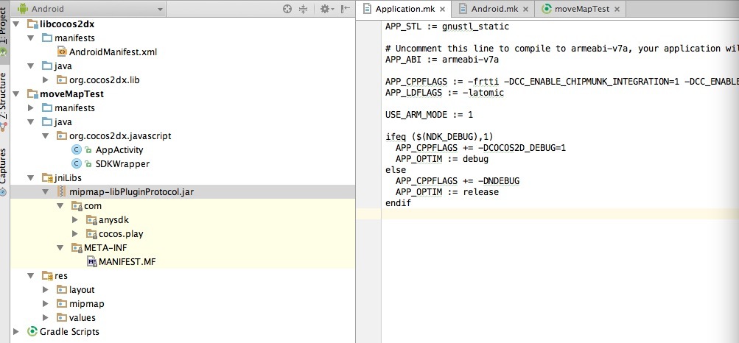Click the APP_LDFLAGS := -latomic line
739x343 pixels.
point(444,93)
